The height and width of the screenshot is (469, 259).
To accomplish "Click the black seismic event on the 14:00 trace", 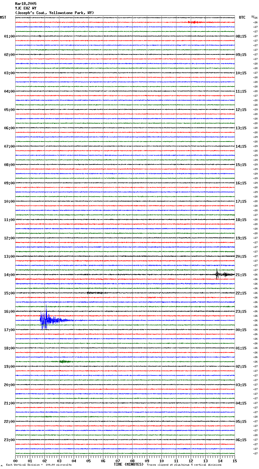I will pos(225,274).
